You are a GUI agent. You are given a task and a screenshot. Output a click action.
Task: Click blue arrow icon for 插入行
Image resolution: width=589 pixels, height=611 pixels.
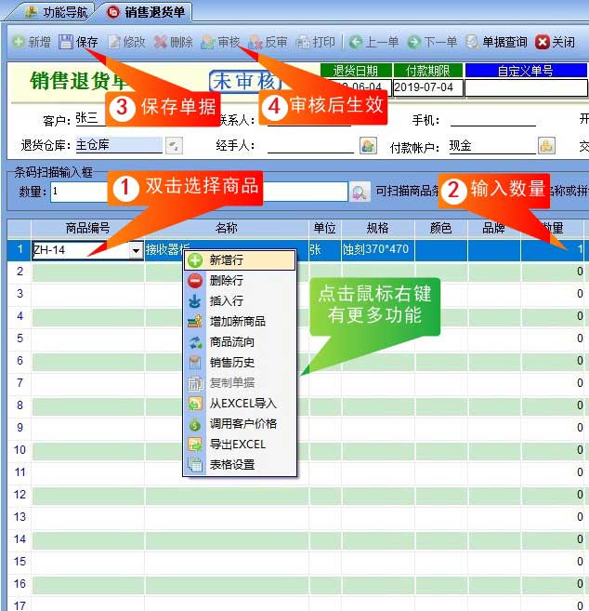point(195,301)
